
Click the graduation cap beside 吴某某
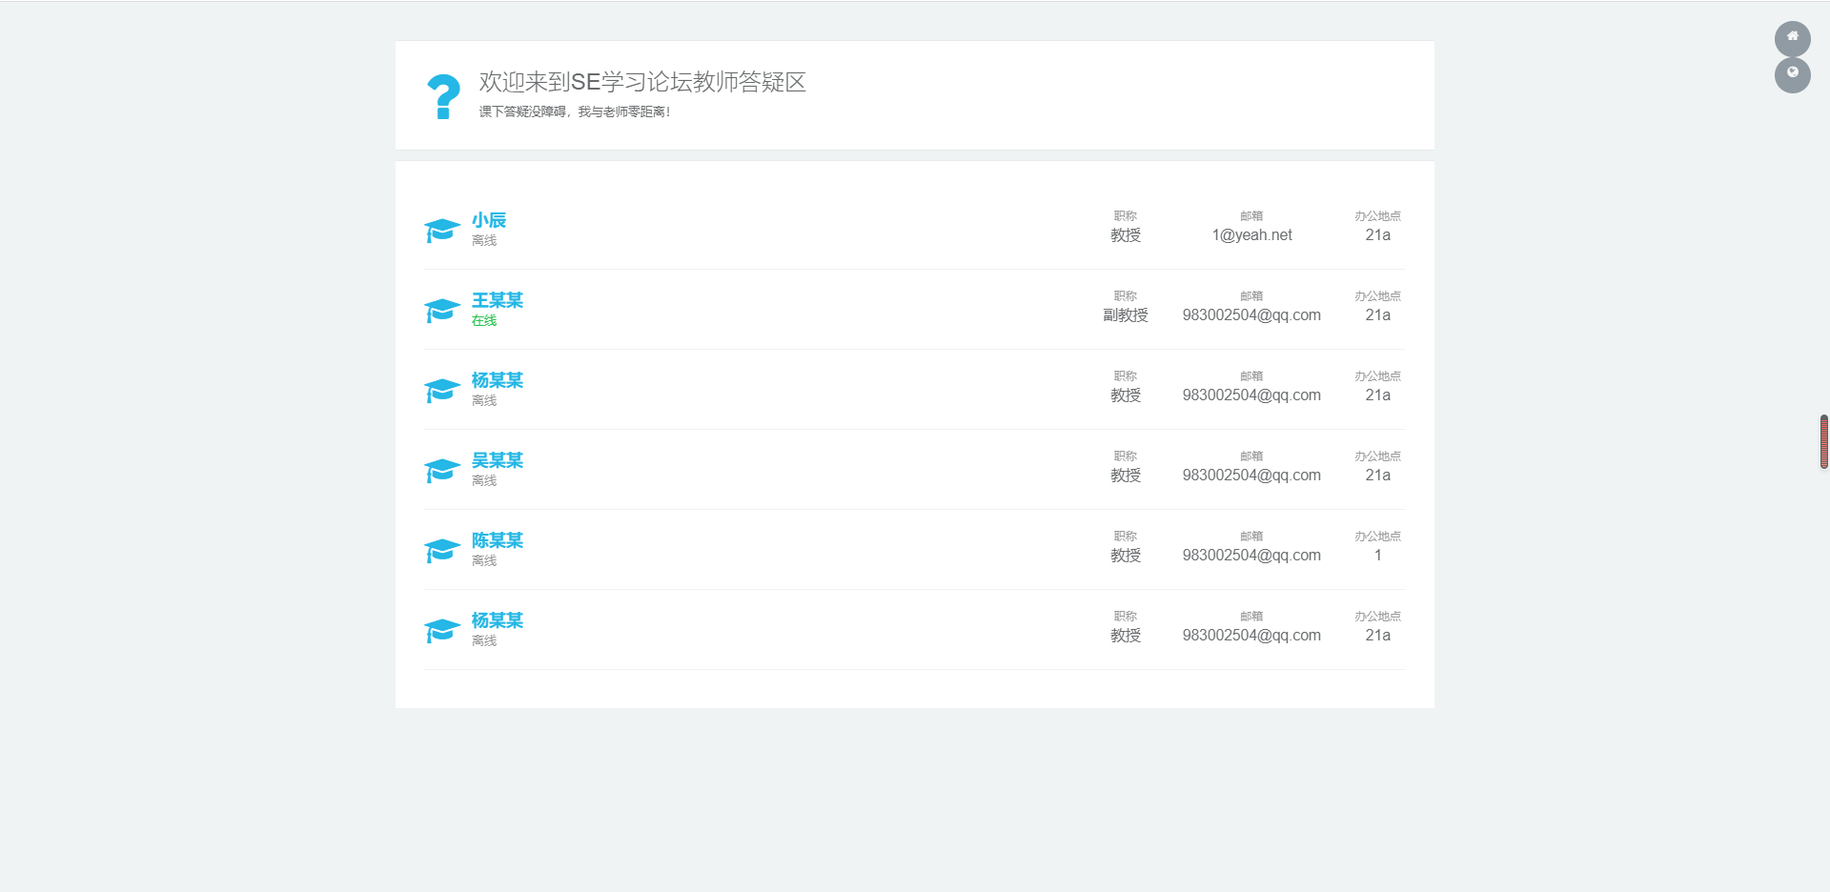pyautogui.click(x=442, y=470)
